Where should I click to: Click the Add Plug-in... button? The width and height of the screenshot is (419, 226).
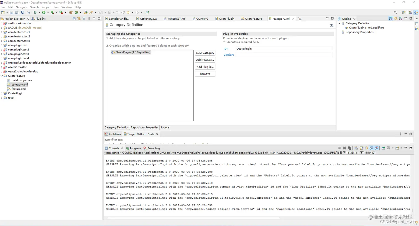point(205,67)
